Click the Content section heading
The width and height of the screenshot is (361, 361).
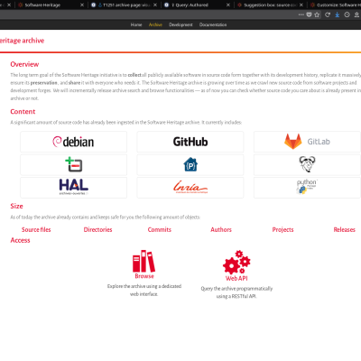pyautogui.click(x=23, y=111)
